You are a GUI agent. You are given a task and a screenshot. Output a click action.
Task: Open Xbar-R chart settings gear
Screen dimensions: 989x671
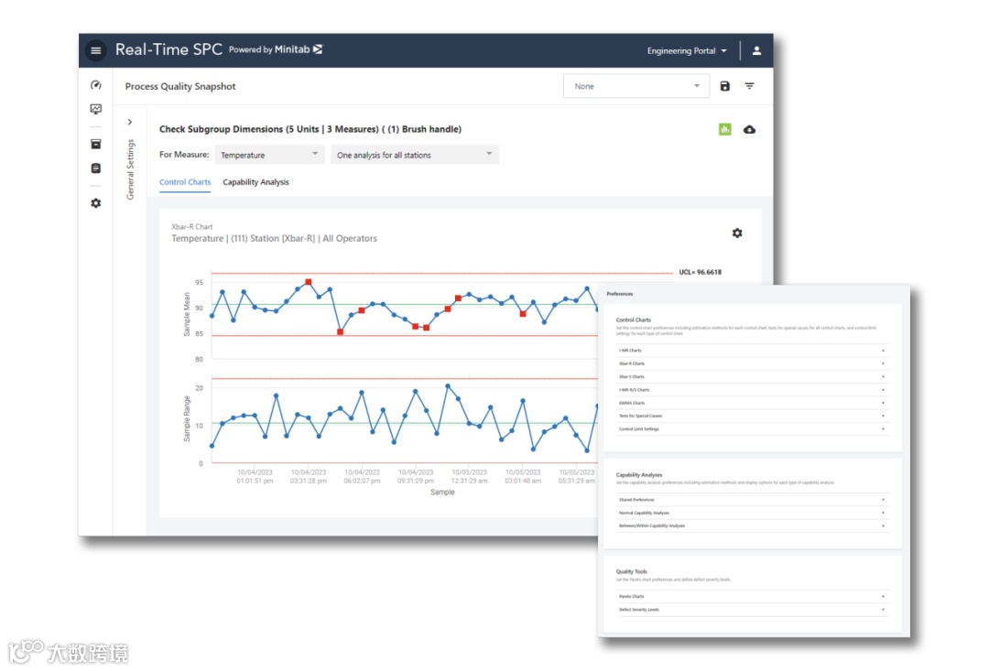point(737,233)
